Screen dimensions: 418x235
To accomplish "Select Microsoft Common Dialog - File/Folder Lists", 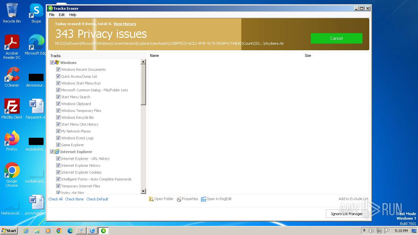I will 94,90.
